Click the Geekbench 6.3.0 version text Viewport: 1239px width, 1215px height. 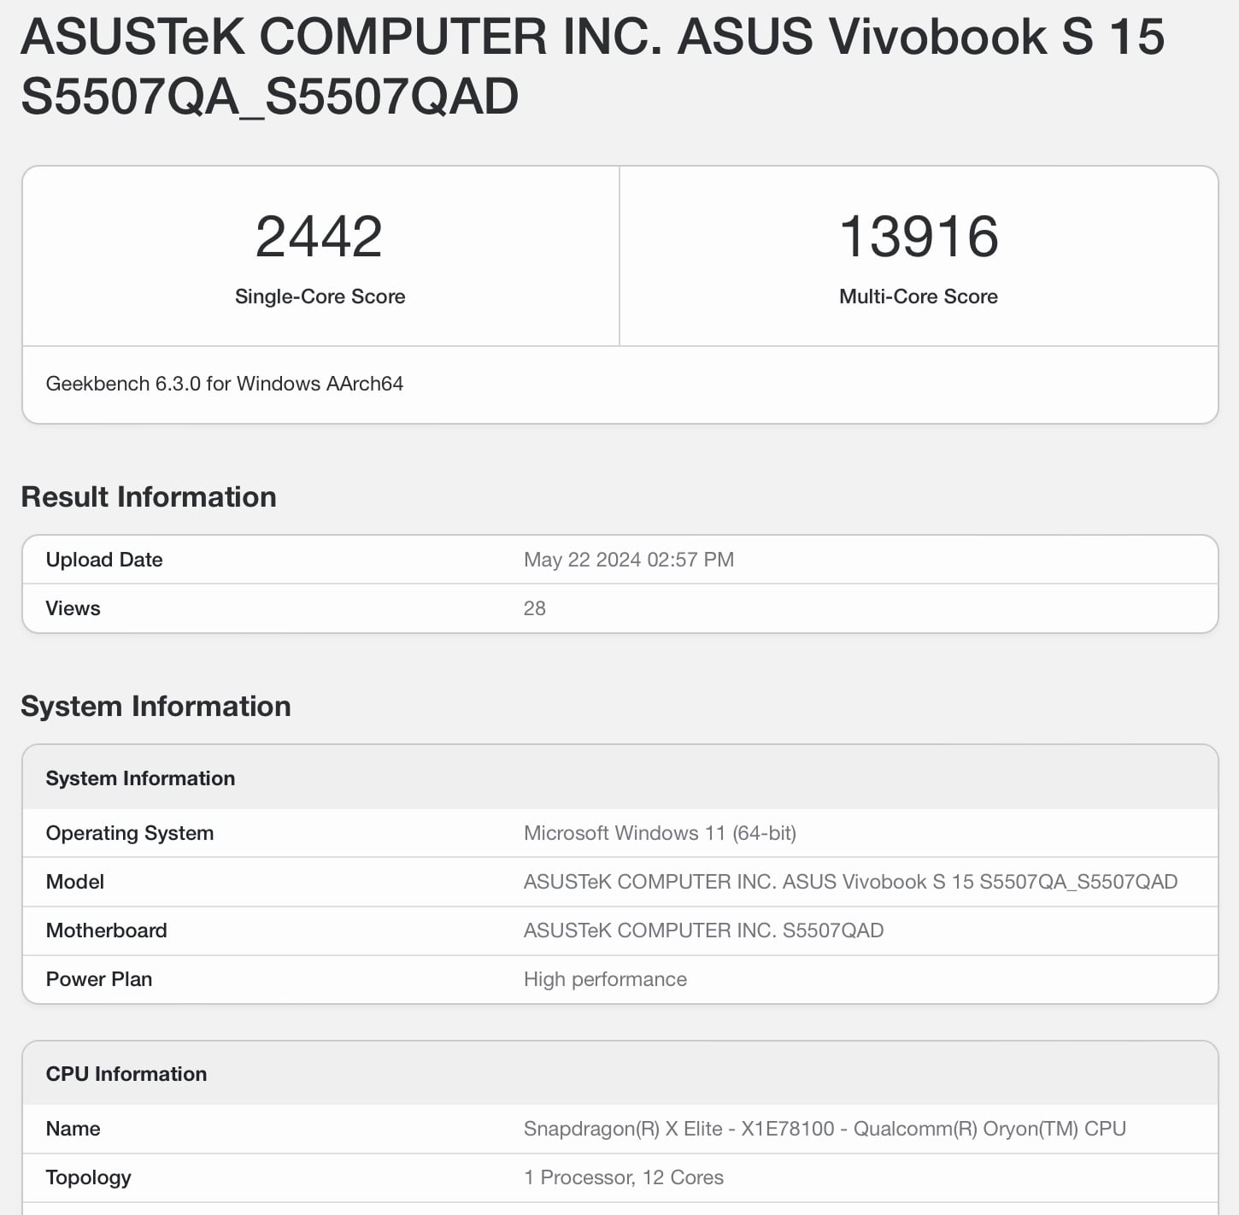(224, 384)
